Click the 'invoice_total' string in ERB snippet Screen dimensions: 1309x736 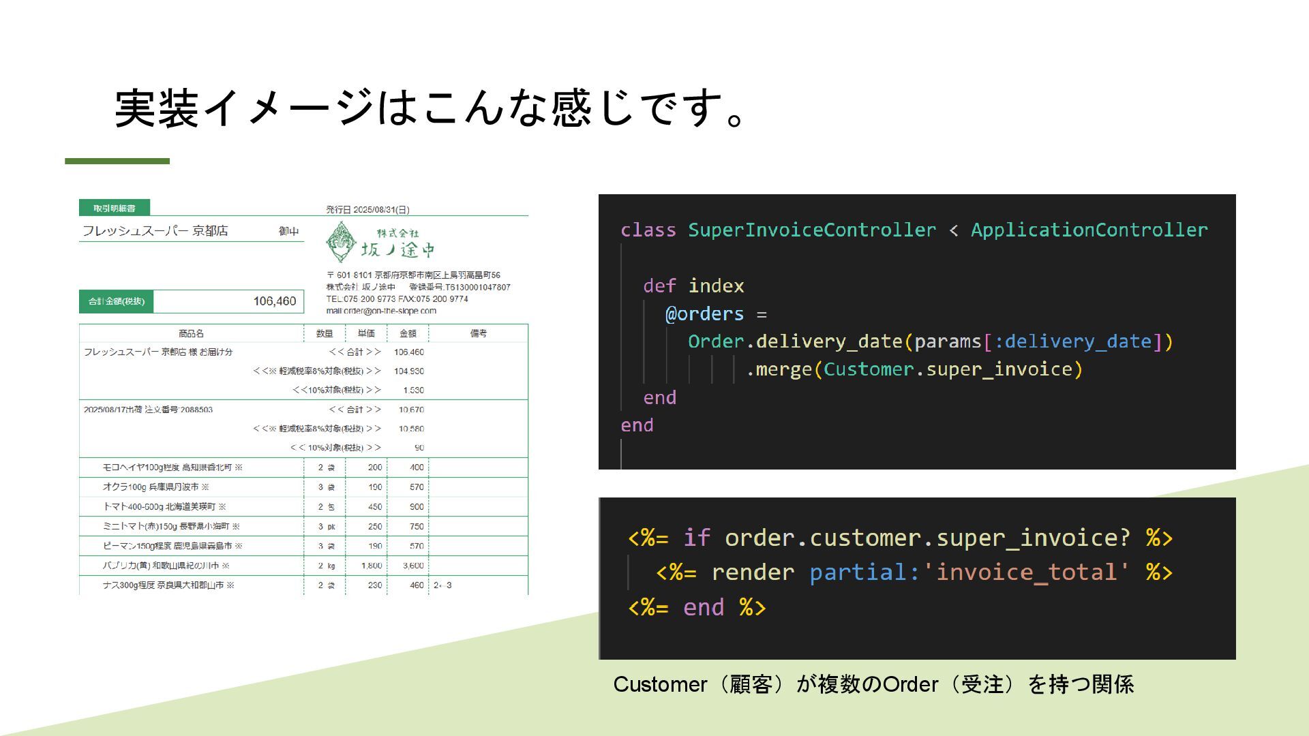(x=1026, y=572)
